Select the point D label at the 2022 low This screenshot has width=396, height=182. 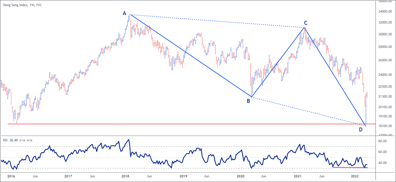(360, 130)
